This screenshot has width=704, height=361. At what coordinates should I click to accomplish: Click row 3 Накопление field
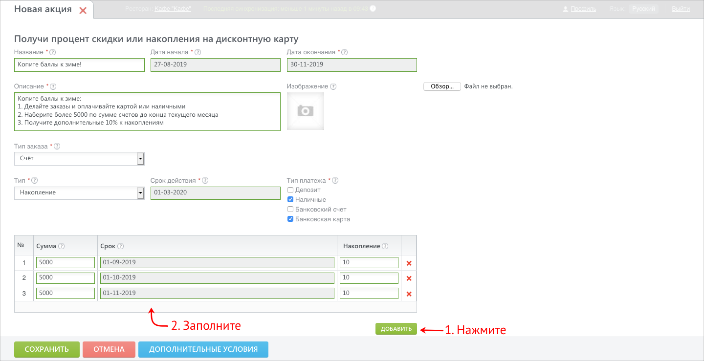(x=369, y=294)
